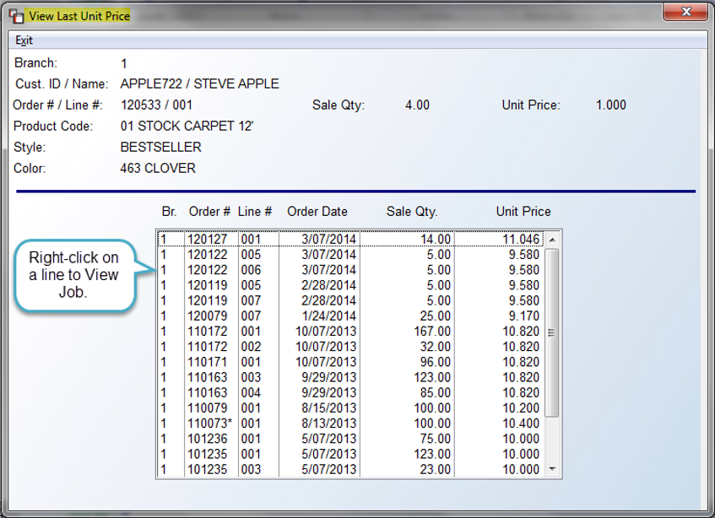Click the scrollbar down arrow
The image size is (715, 518).
(552, 469)
